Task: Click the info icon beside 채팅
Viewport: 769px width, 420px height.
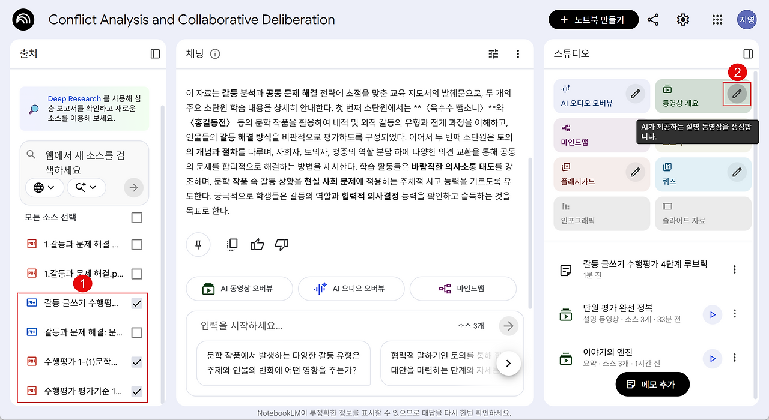Action: [215, 54]
